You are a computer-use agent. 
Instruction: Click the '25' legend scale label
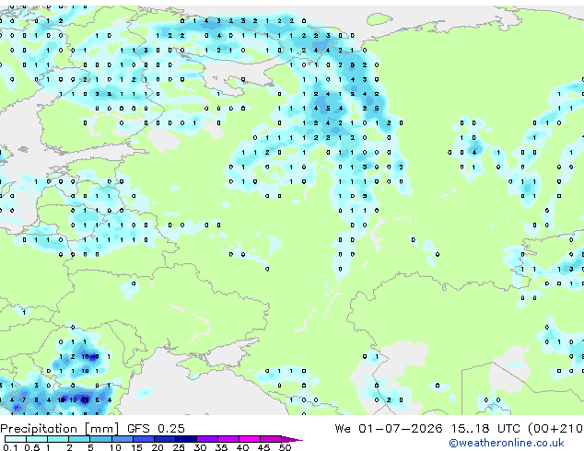point(179,447)
